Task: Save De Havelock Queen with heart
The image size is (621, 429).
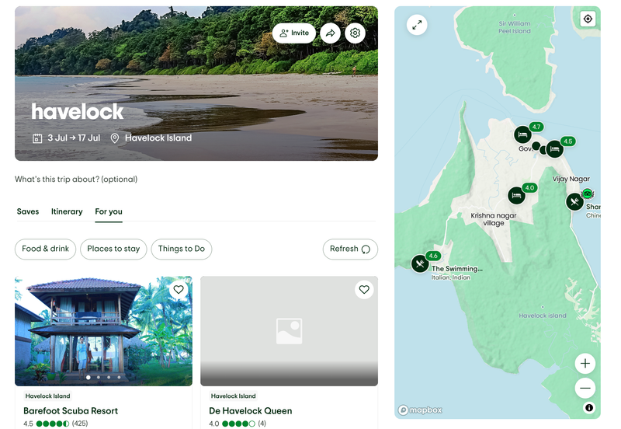Action: pos(364,289)
